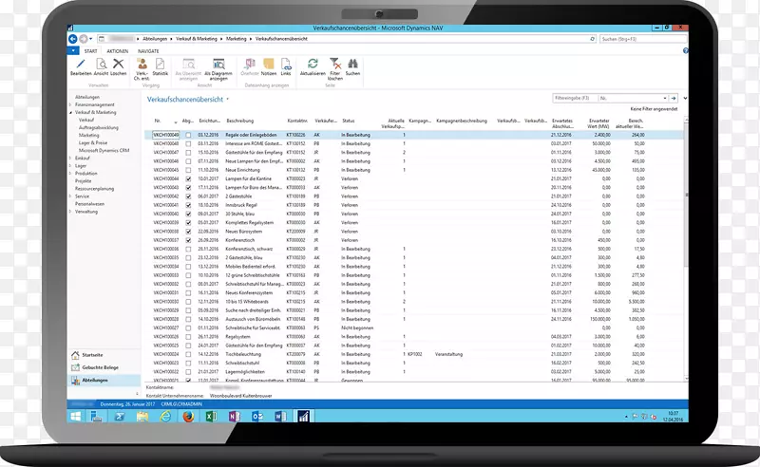Viewport: 760px width, 467px height.
Task: Select Abteilungen button in navigation pane
Action: (104, 381)
